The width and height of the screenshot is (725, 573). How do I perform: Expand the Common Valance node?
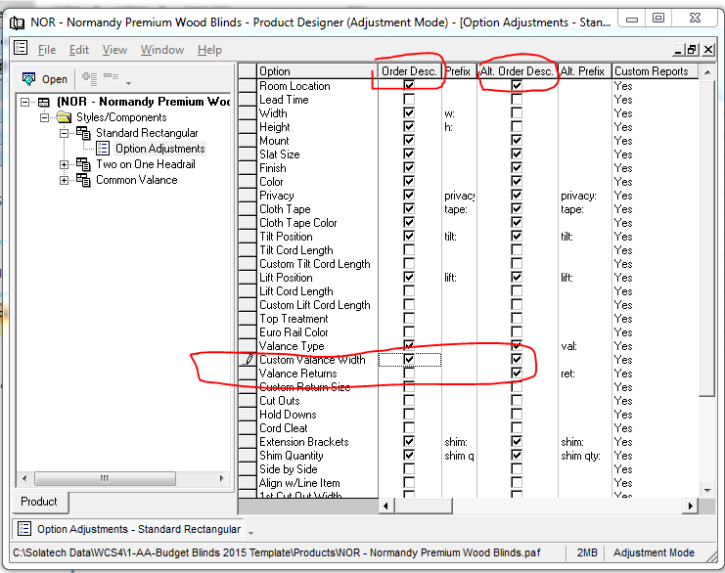coord(64,180)
